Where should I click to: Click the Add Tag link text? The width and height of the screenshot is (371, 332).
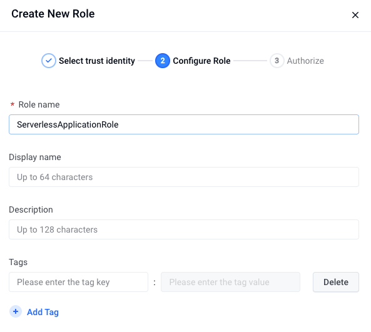[x=43, y=312]
